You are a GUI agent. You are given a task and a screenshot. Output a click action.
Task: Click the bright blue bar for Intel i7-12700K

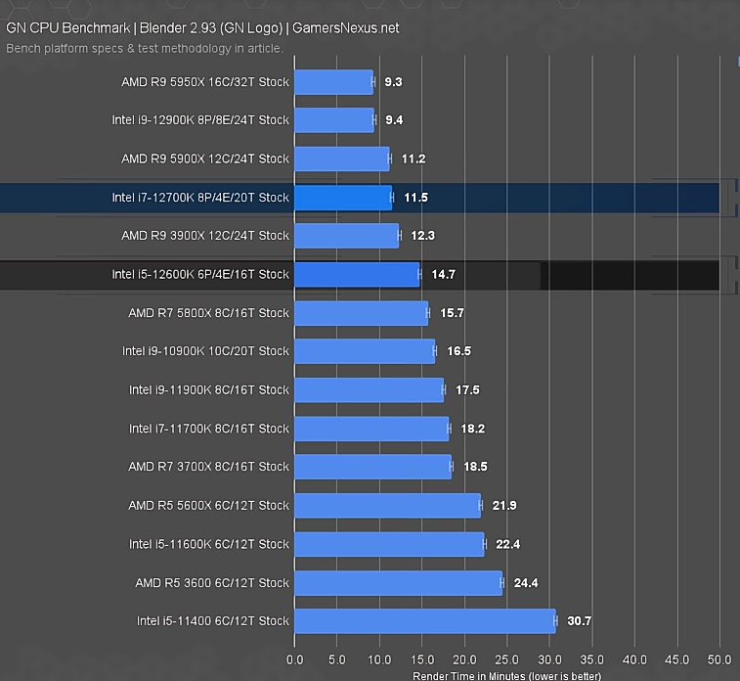point(343,198)
